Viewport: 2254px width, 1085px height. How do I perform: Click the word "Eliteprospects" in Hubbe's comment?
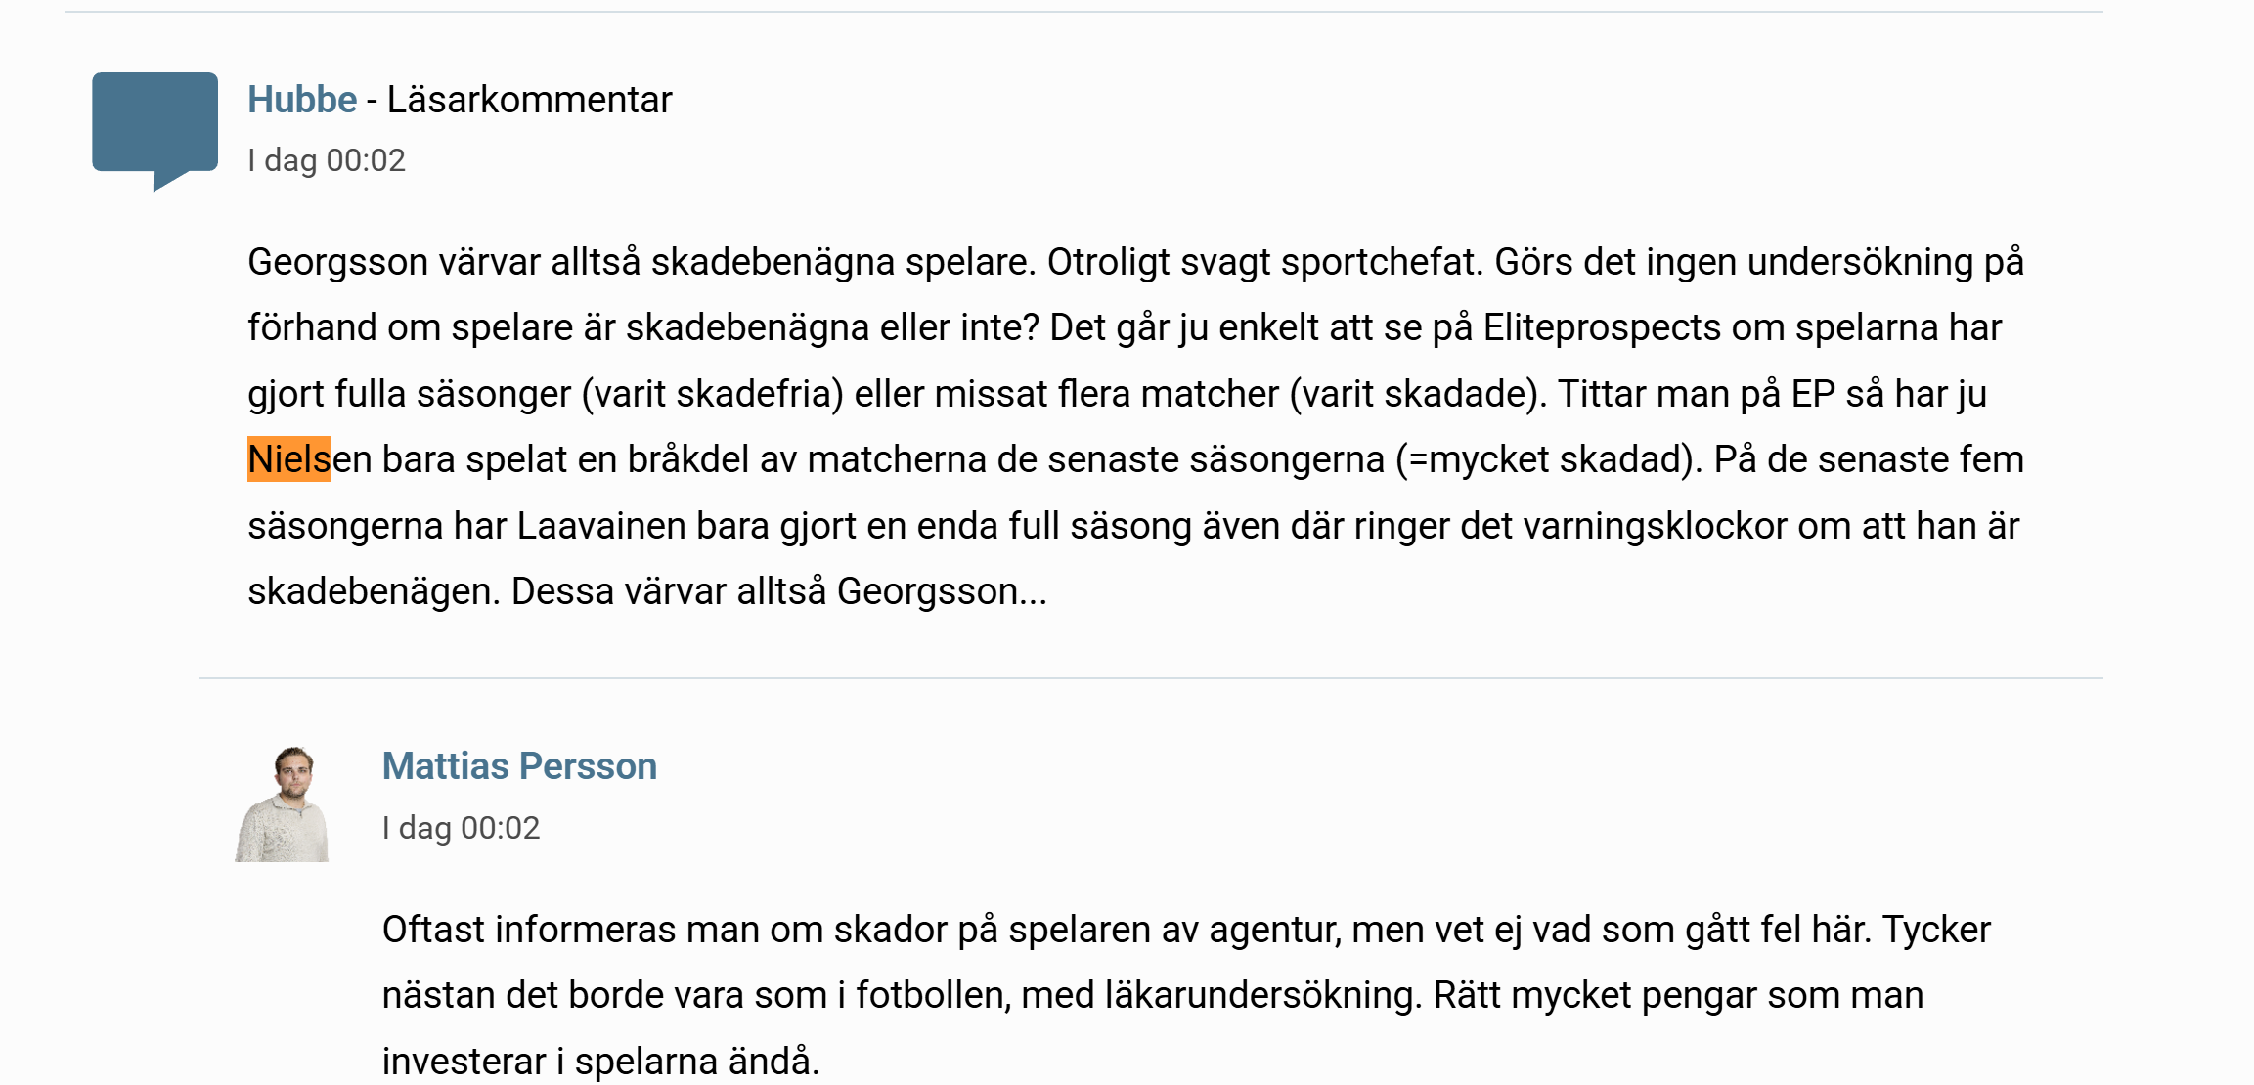click(1601, 327)
